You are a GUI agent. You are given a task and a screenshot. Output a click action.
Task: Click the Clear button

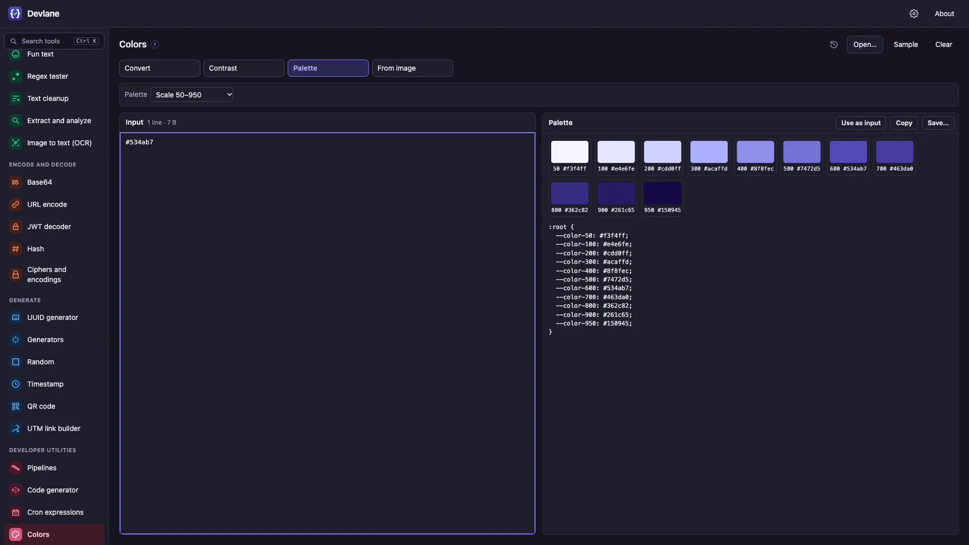(943, 44)
